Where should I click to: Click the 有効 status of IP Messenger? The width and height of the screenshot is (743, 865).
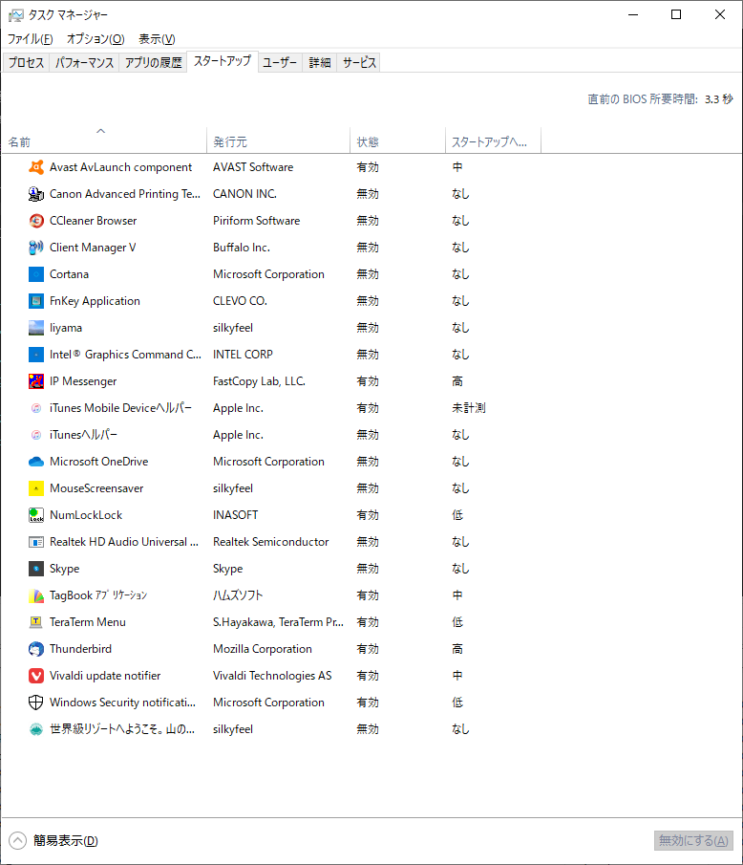click(368, 381)
